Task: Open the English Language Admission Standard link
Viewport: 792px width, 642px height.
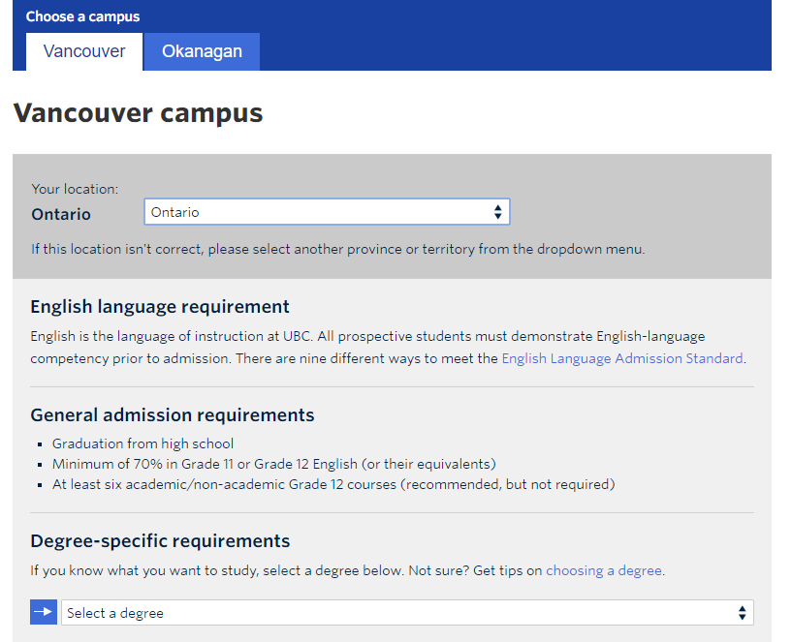Action: point(621,358)
